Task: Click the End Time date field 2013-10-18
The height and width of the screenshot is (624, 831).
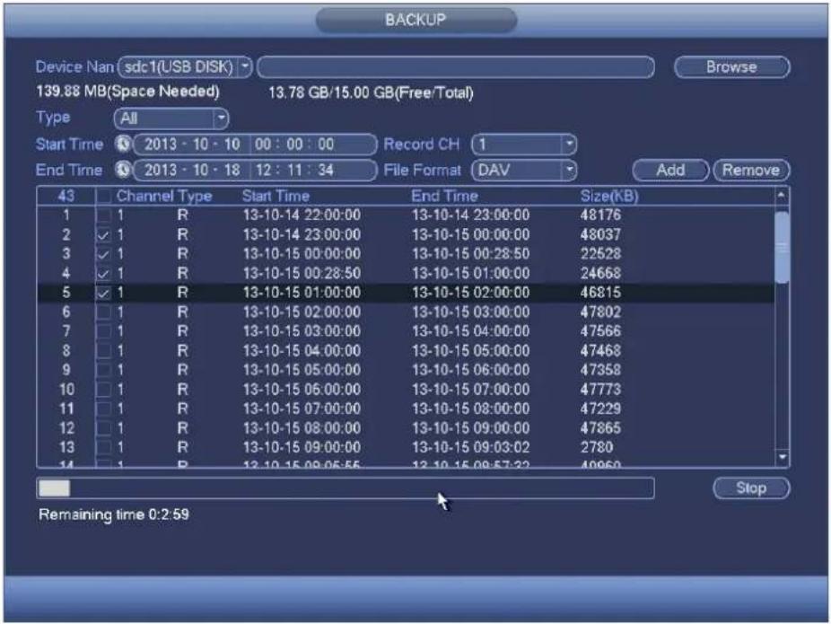Action: 192,170
